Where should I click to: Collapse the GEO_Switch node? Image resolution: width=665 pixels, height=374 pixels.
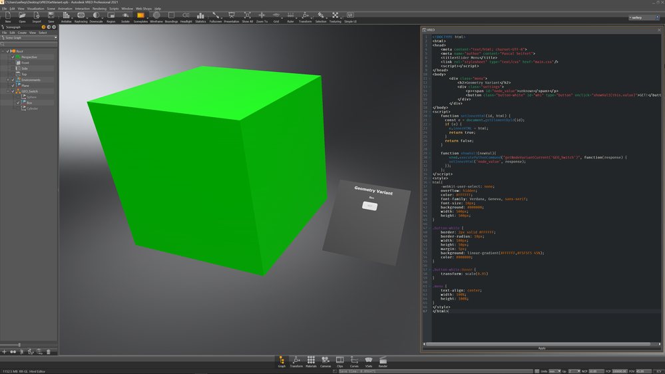[8, 91]
